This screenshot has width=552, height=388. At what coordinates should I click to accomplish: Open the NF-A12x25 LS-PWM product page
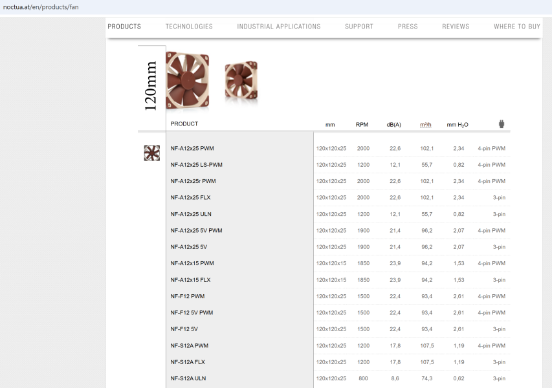pyautogui.click(x=197, y=165)
